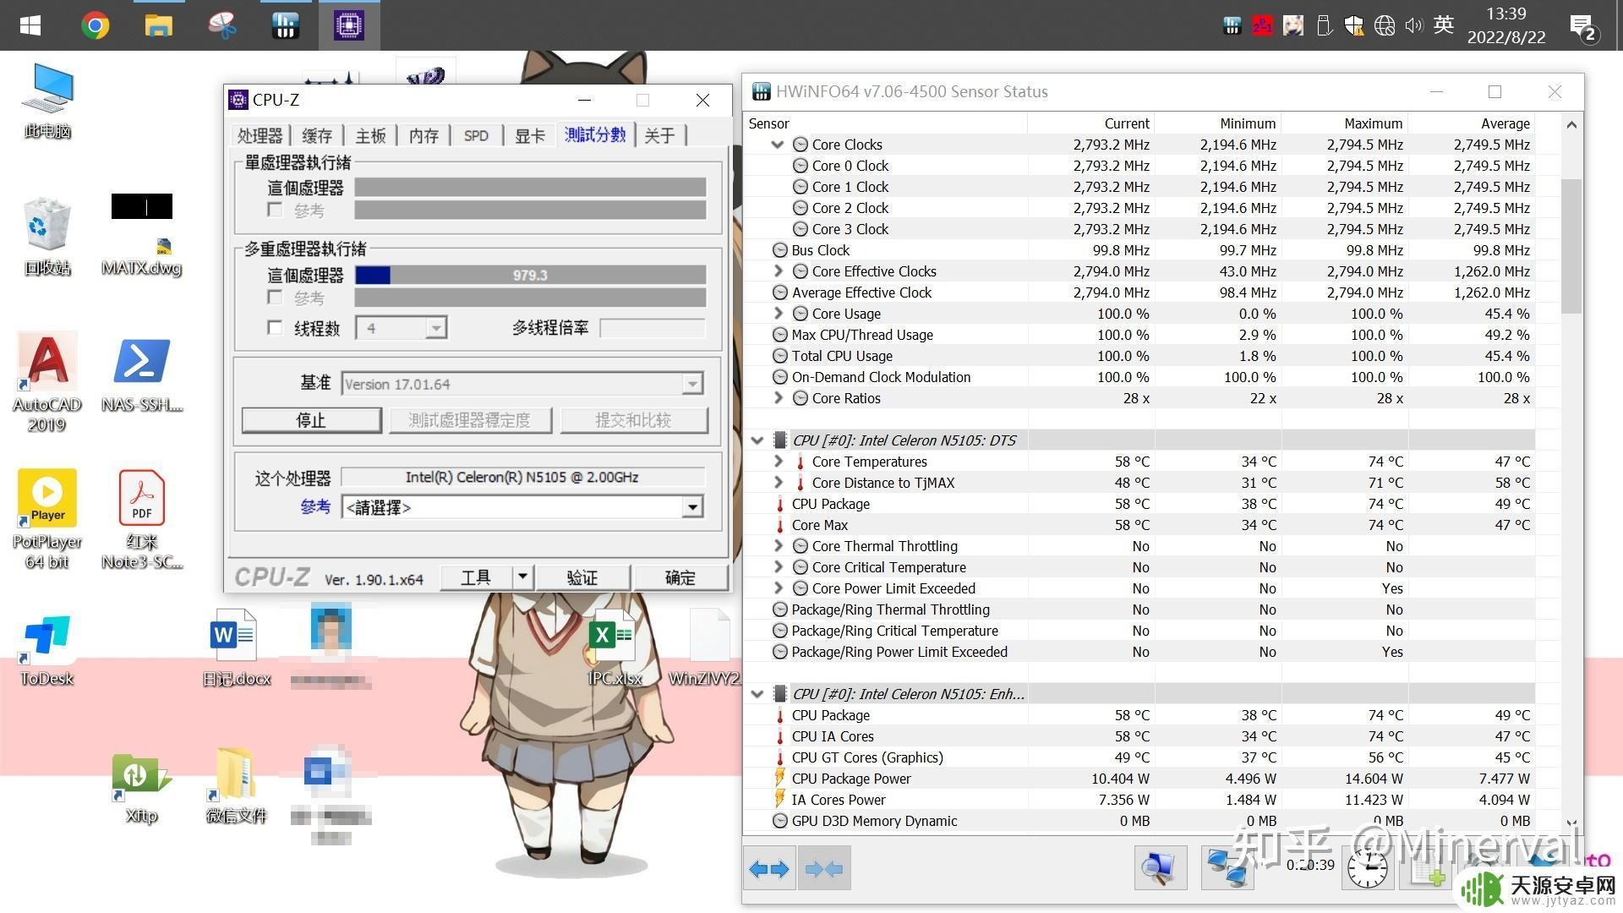Image resolution: width=1623 pixels, height=913 pixels.
Task: Expand the Core Effective Clocks row
Action: [x=778, y=271]
